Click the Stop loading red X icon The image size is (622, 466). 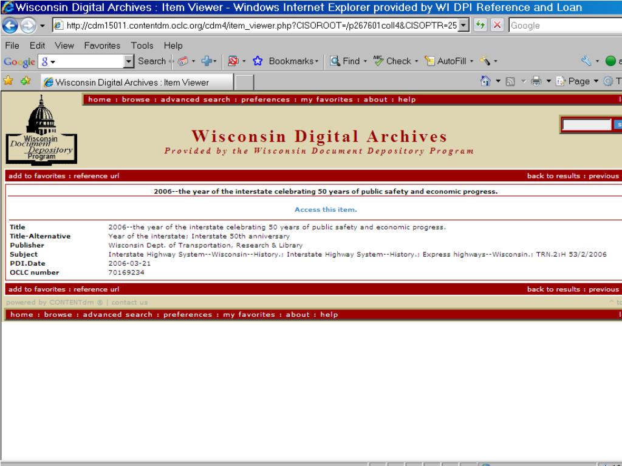tap(497, 25)
